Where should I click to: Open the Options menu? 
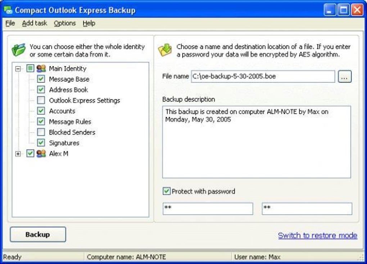tap(65, 23)
